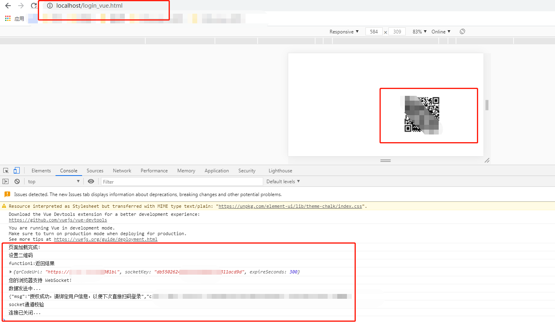The height and width of the screenshot is (331, 555).
Task: Open the vue-devtools GitHub link
Action: (x=58, y=220)
